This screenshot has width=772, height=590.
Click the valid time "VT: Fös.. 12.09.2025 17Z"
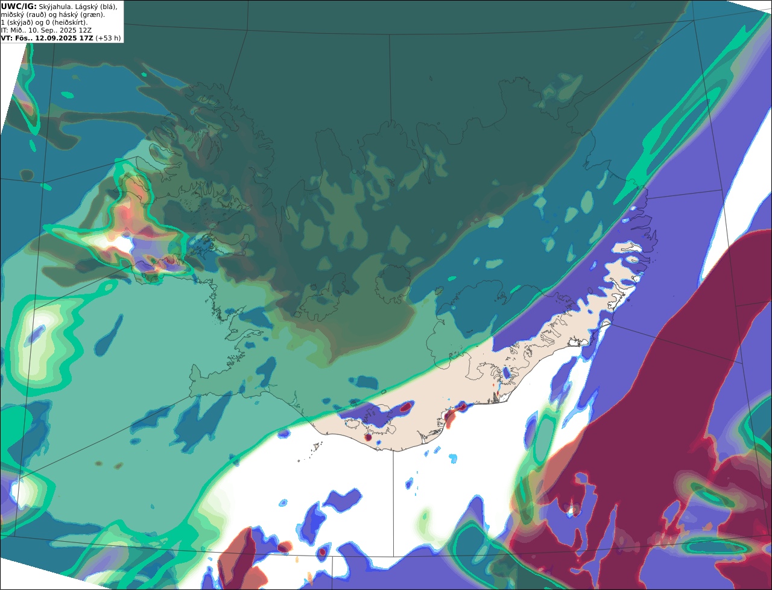(47, 38)
